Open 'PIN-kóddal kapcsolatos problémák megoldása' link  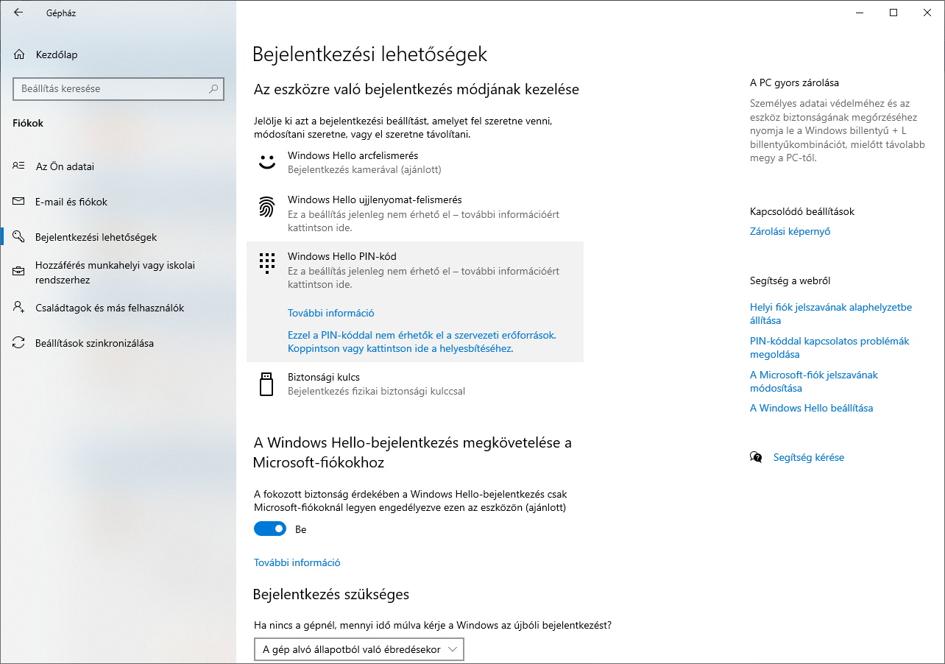pyautogui.click(x=829, y=347)
